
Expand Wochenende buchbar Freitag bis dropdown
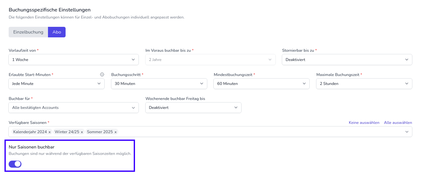click(193, 108)
